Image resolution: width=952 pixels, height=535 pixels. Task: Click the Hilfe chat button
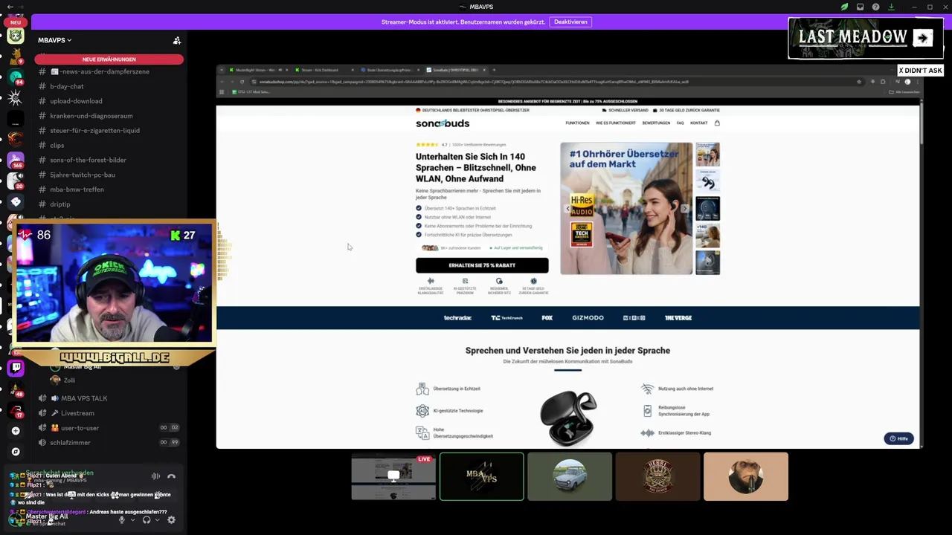pyautogui.click(x=898, y=438)
